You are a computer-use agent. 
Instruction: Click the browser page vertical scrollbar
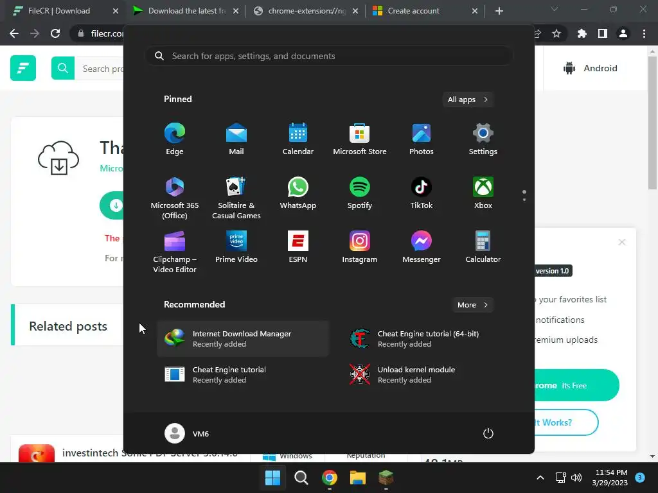pyautogui.click(x=652, y=123)
